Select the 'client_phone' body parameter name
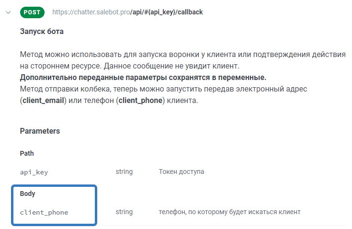This screenshot has width=352, height=229. tap(44, 212)
